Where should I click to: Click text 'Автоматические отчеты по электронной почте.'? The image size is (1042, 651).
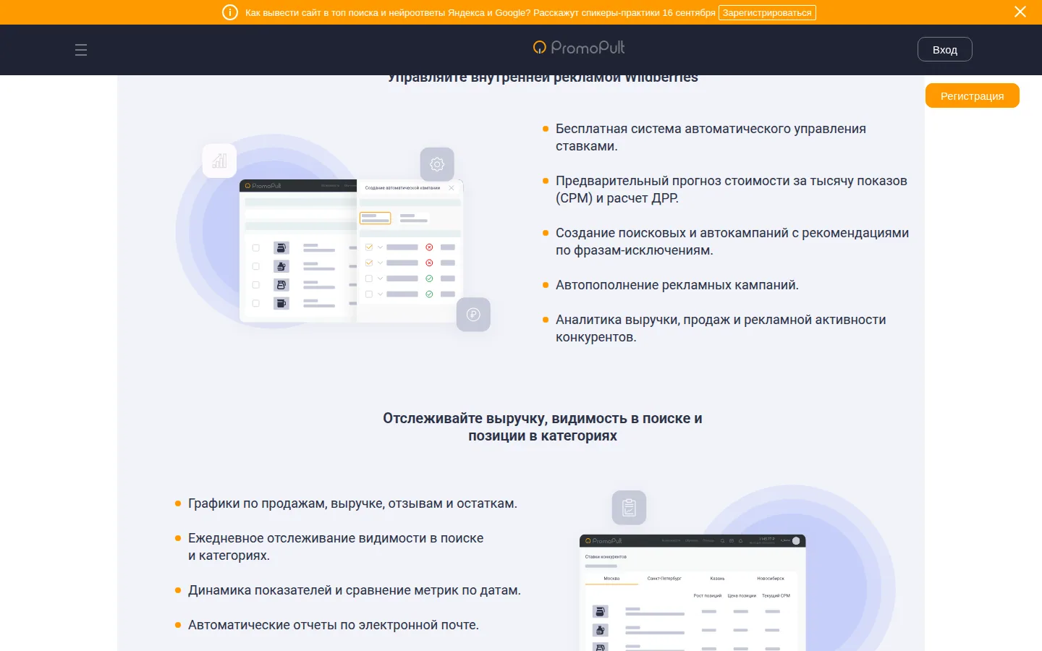[334, 625]
